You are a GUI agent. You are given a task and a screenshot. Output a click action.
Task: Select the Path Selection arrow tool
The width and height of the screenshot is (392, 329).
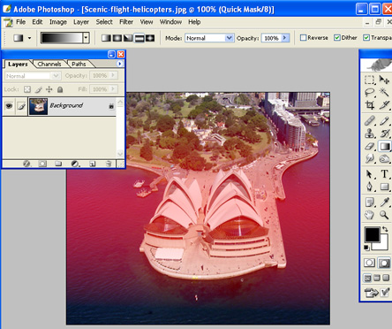tap(369, 174)
